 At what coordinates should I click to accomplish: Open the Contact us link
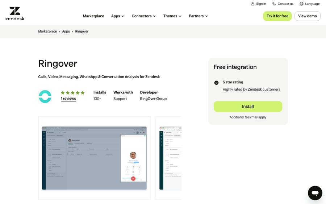click(283, 4)
